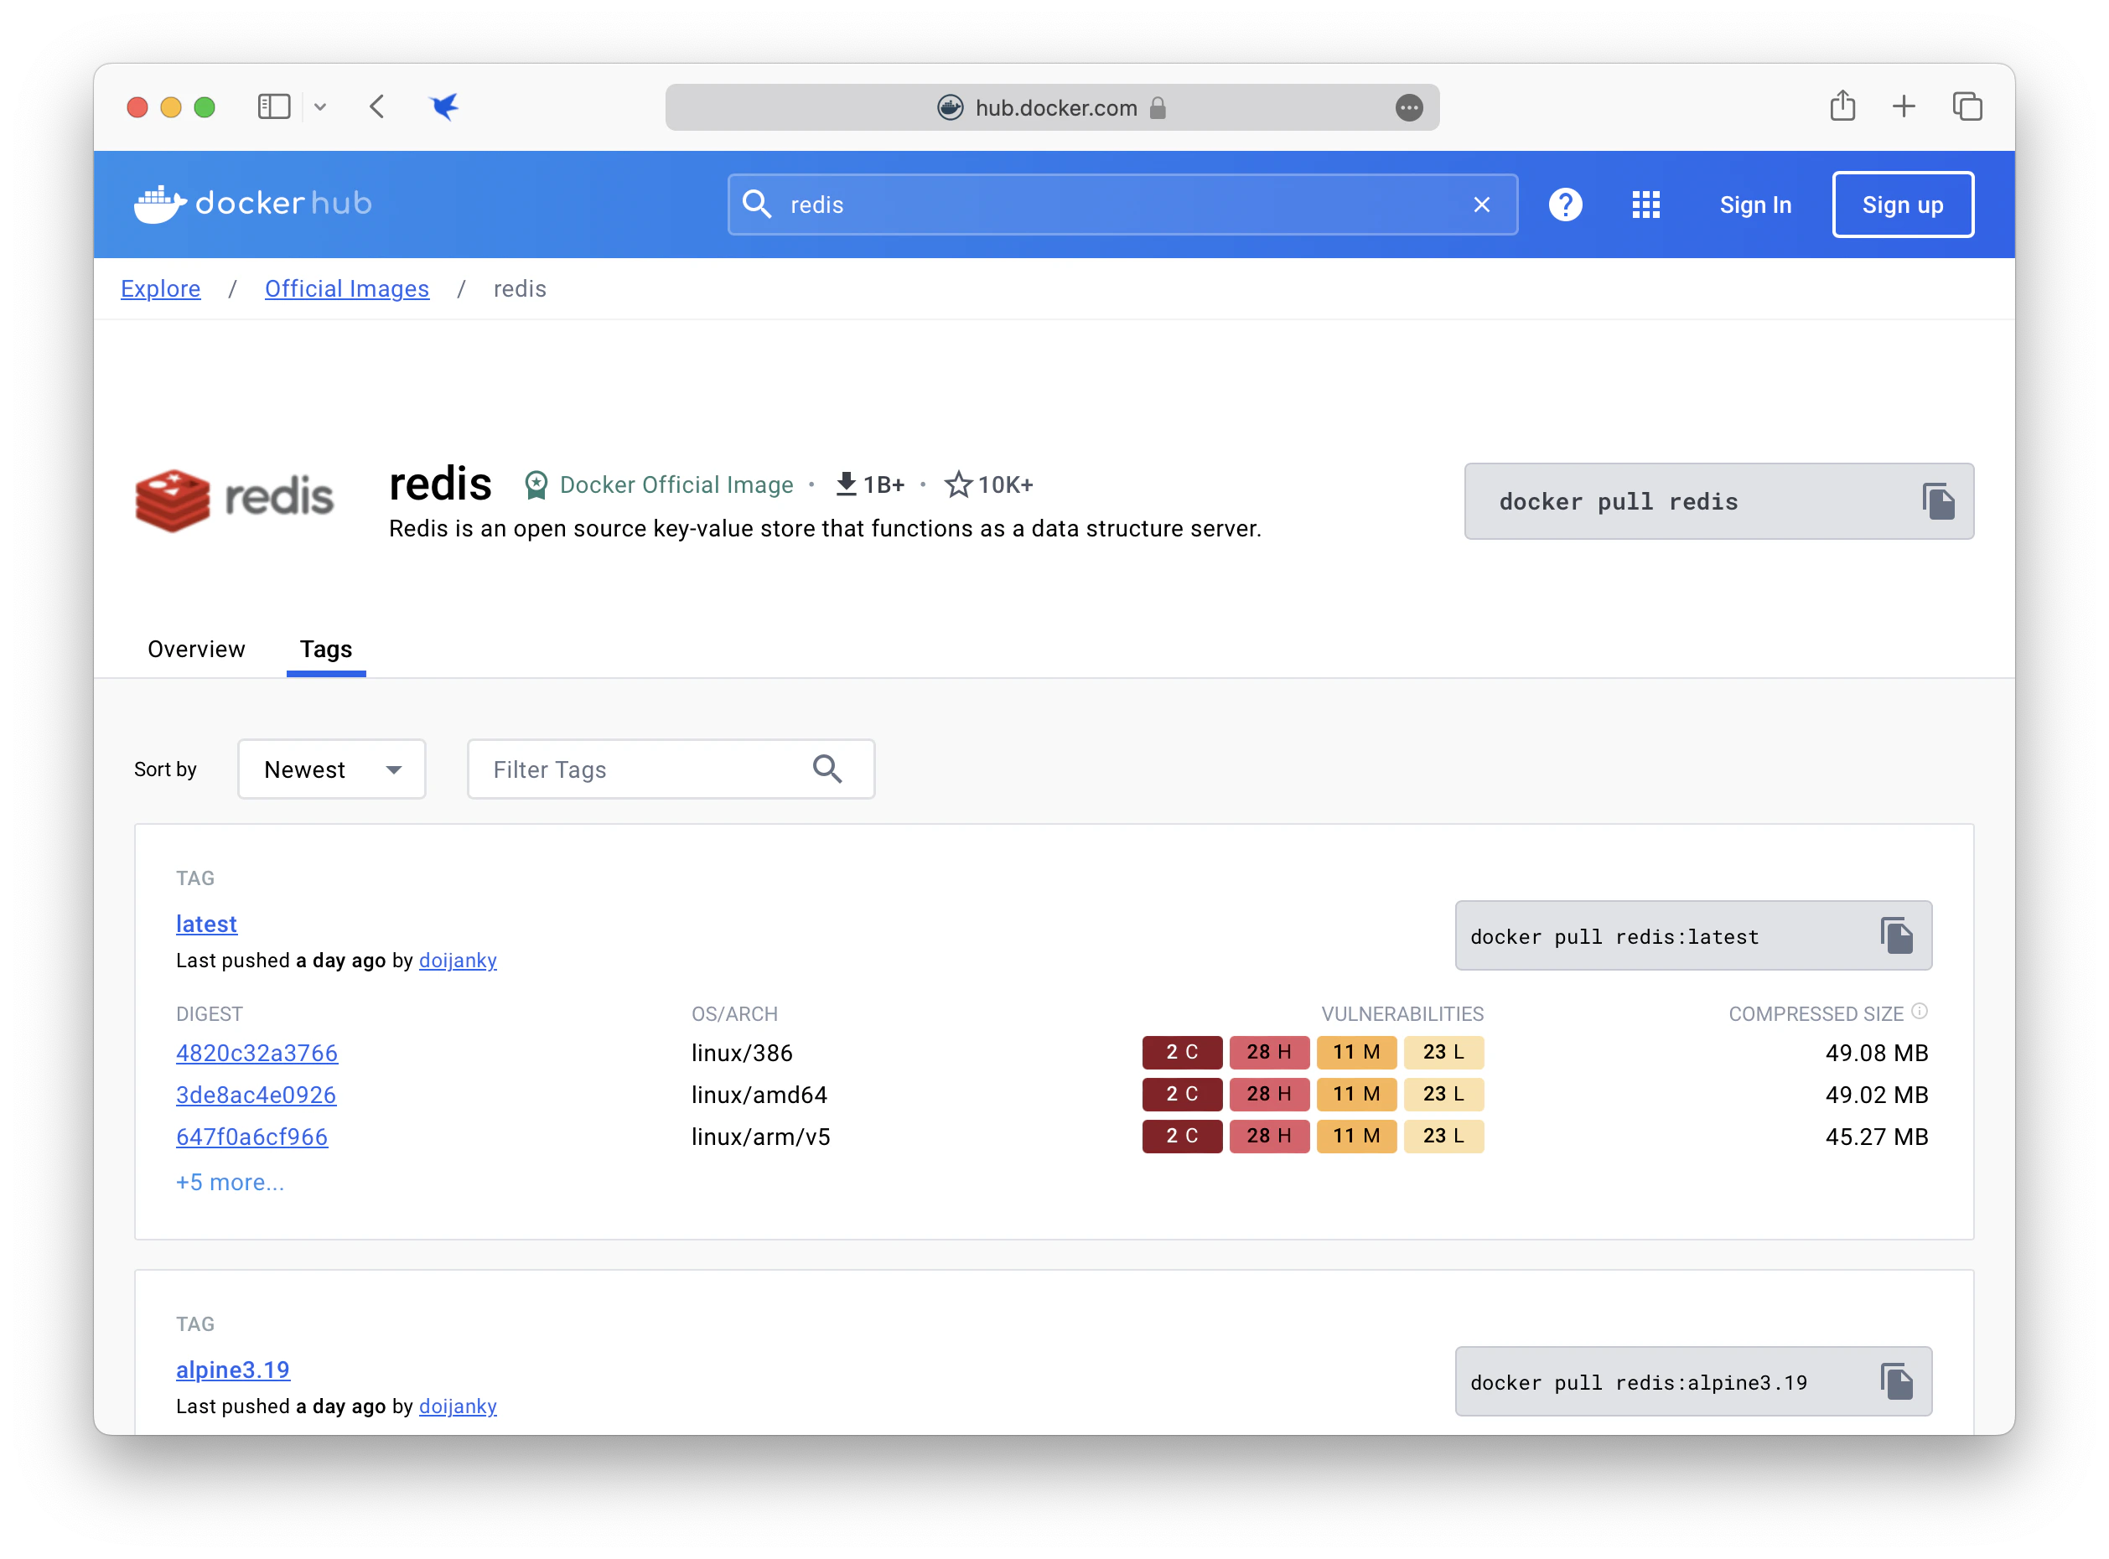The image size is (2109, 1559).
Task: Open the apps grid menu
Action: (1645, 205)
